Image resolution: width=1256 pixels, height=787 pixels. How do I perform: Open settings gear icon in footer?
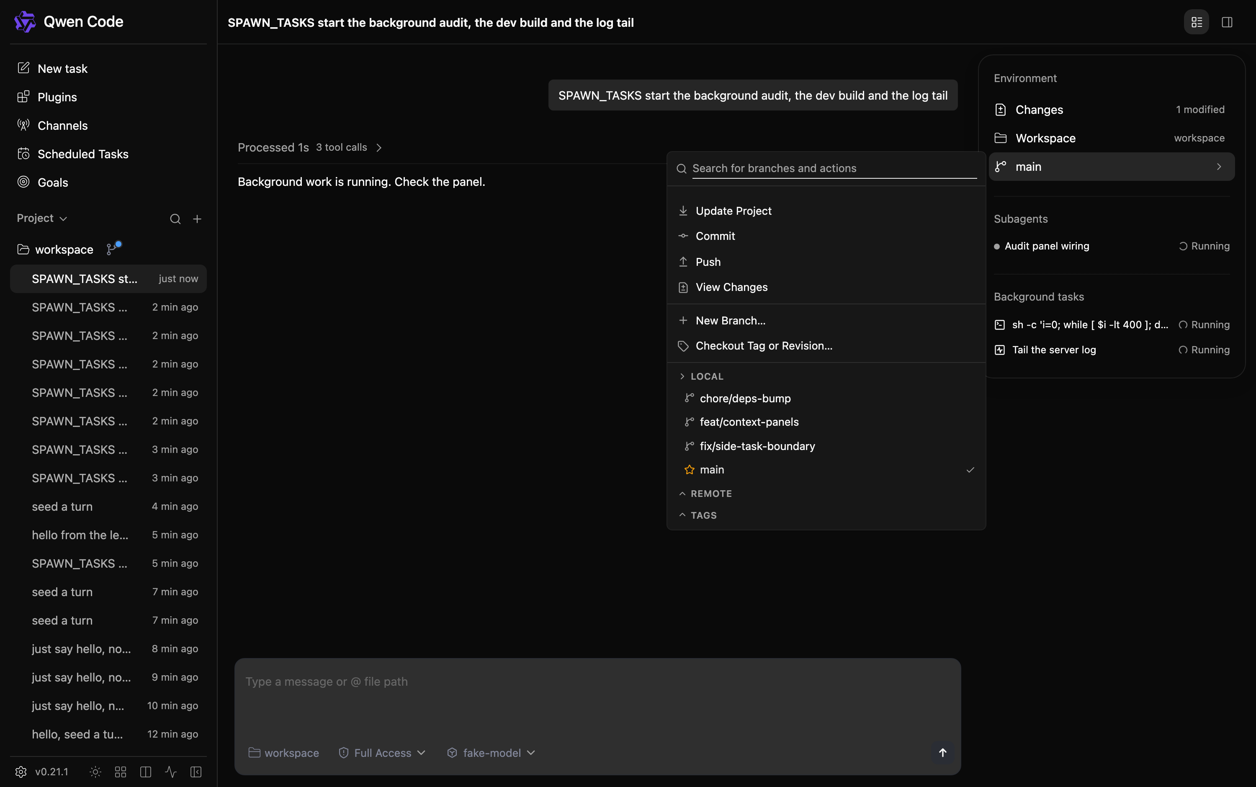pyautogui.click(x=21, y=772)
